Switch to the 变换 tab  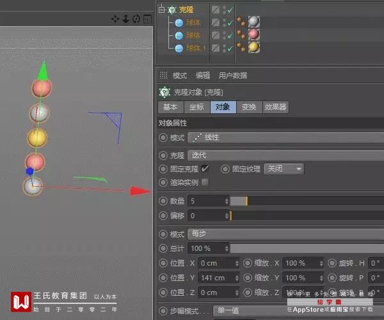coord(250,107)
